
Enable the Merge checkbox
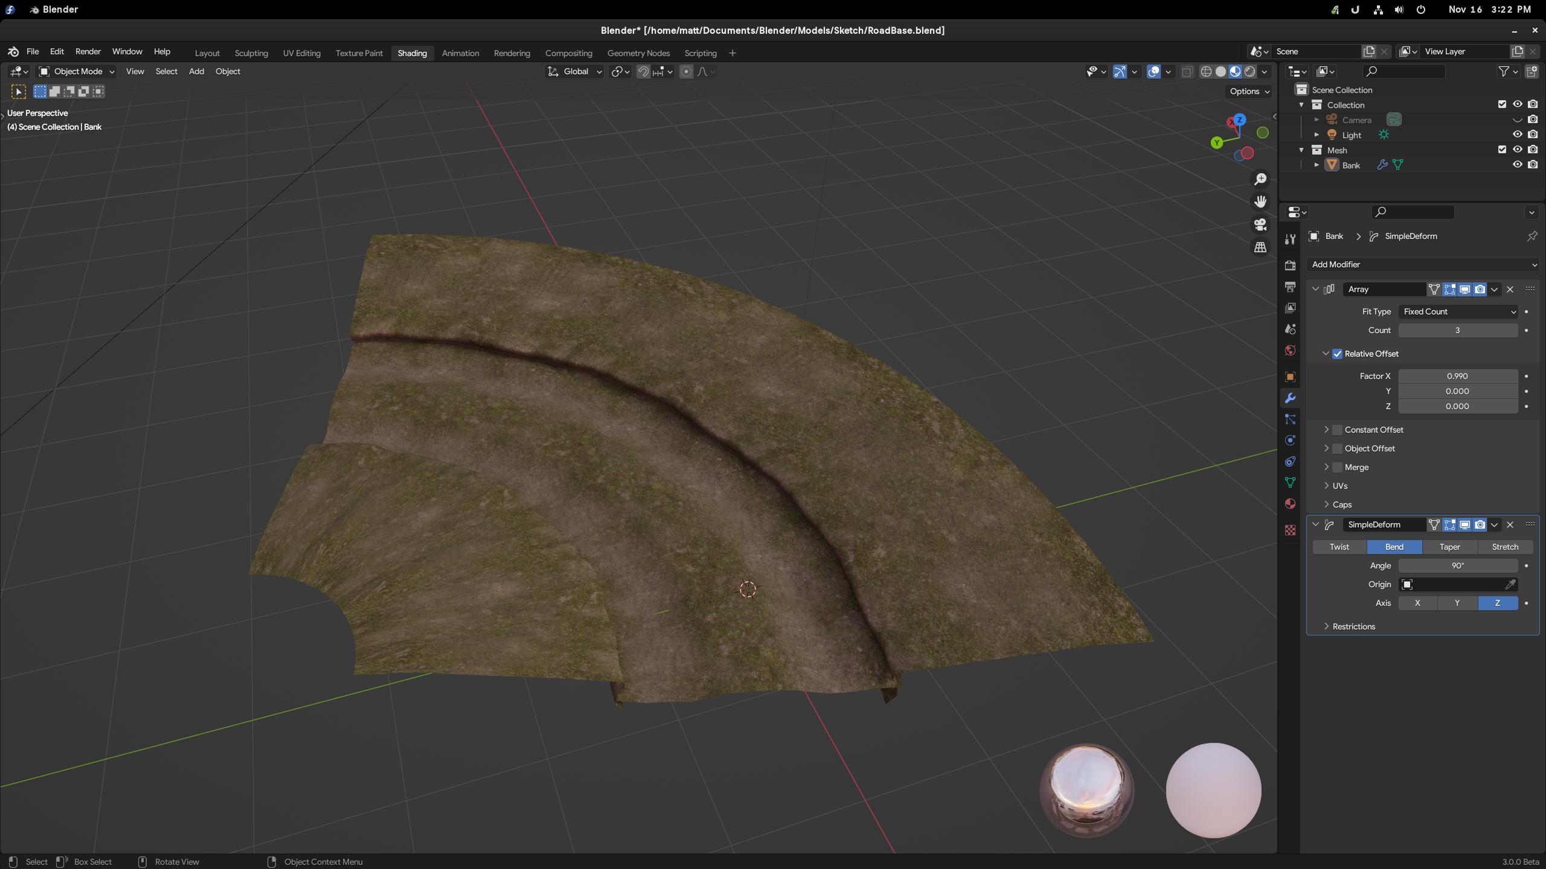[x=1337, y=467]
